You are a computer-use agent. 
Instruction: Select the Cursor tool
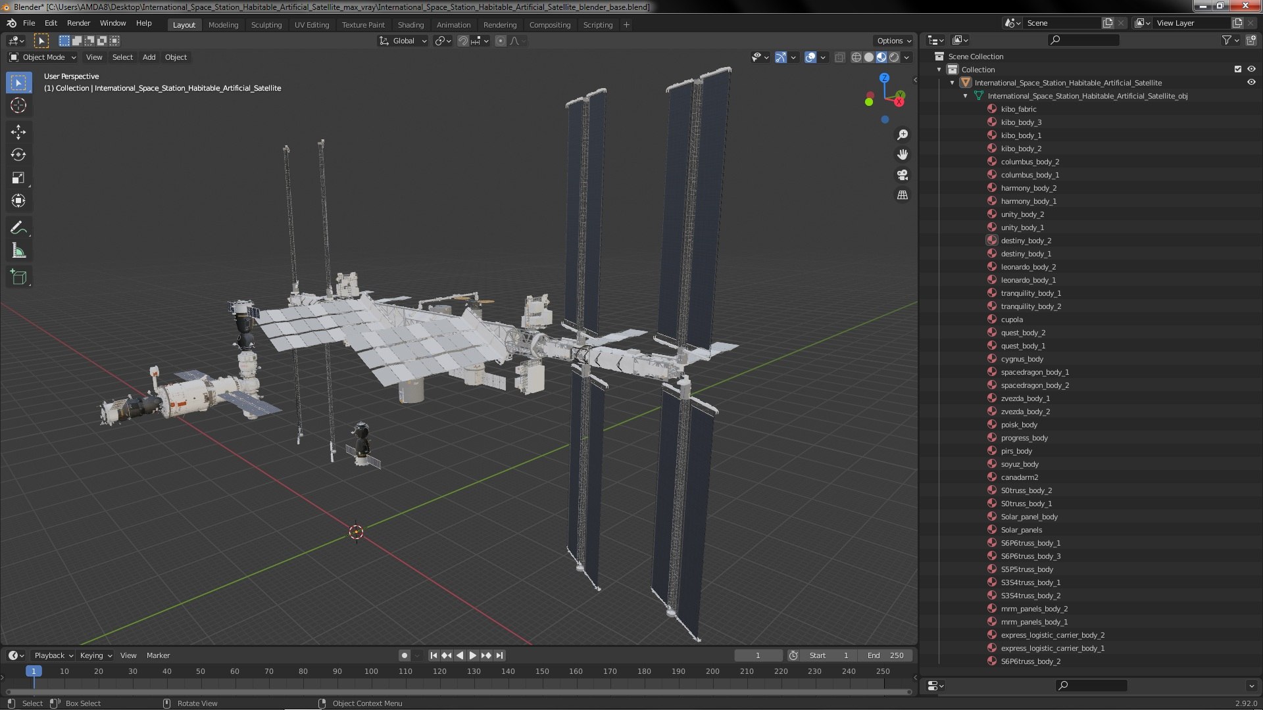(x=18, y=105)
